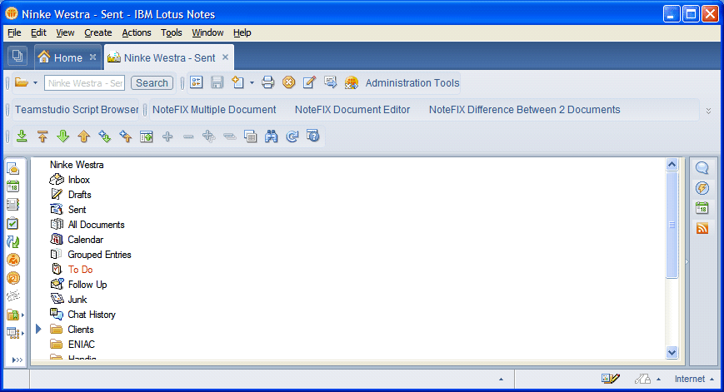Click the open list icon left of Home tab
The height and width of the screenshot is (392, 724).
click(x=17, y=57)
